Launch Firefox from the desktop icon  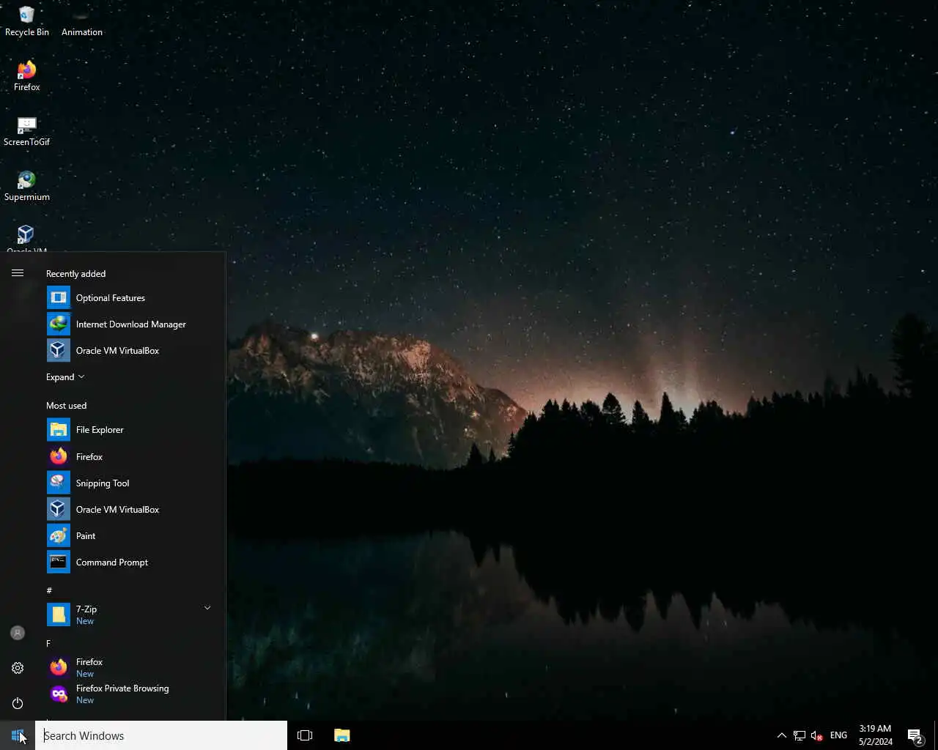pyautogui.click(x=26, y=76)
